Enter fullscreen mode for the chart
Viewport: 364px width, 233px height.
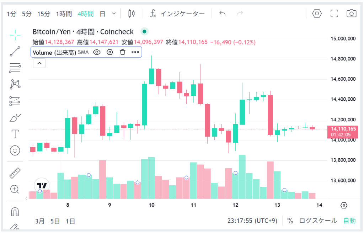click(334, 14)
